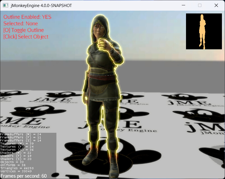Screen dimensions: 225x179
Task: Click the jMonkeyEngine window title icon
Action: tap(5, 5)
